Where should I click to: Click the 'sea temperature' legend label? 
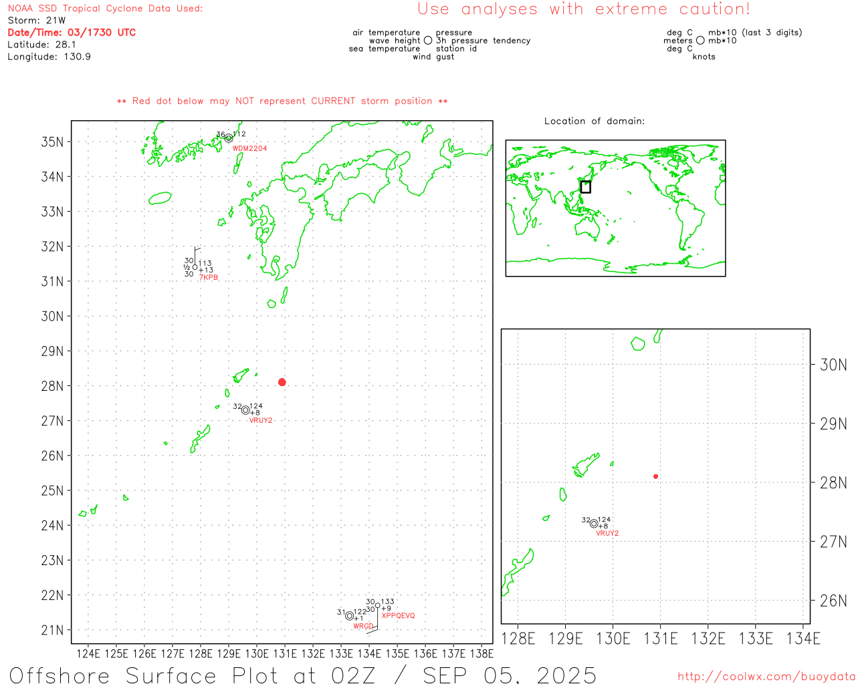(x=385, y=48)
